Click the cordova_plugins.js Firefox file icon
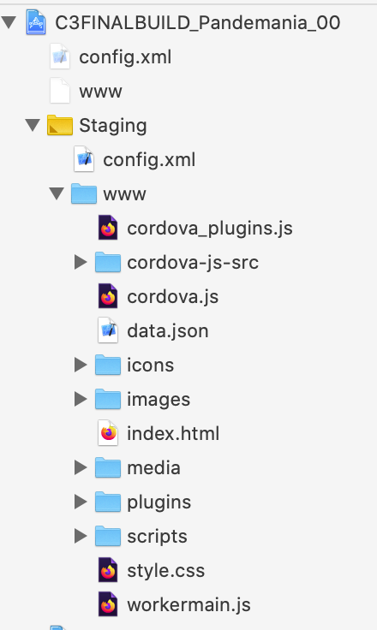Image resolution: width=377 pixels, height=630 pixels. coord(108,228)
